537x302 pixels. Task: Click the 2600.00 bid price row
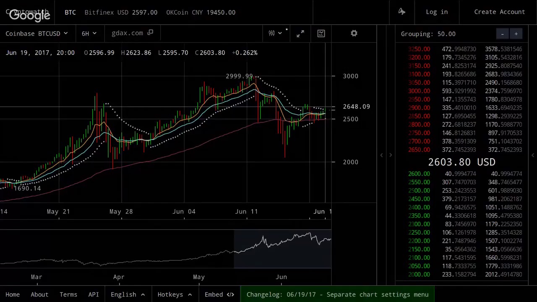pyautogui.click(x=465, y=174)
